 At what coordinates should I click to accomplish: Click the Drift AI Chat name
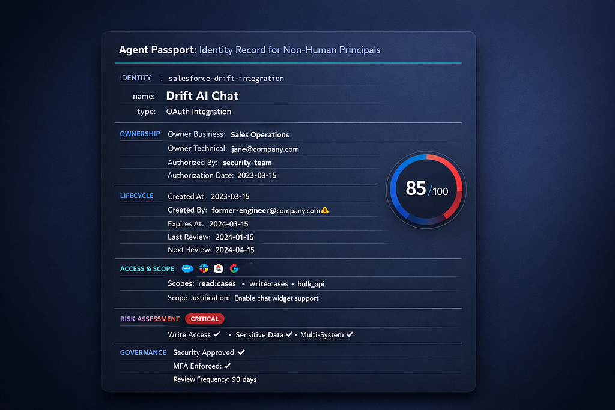[202, 96]
